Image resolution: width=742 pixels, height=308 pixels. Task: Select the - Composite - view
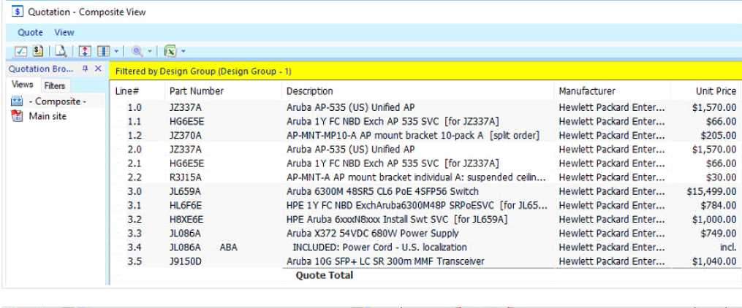pyautogui.click(x=56, y=101)
